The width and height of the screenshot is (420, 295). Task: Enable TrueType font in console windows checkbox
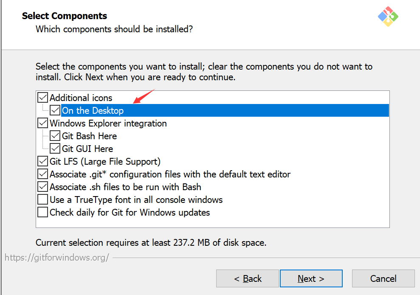tap(43, 199)
